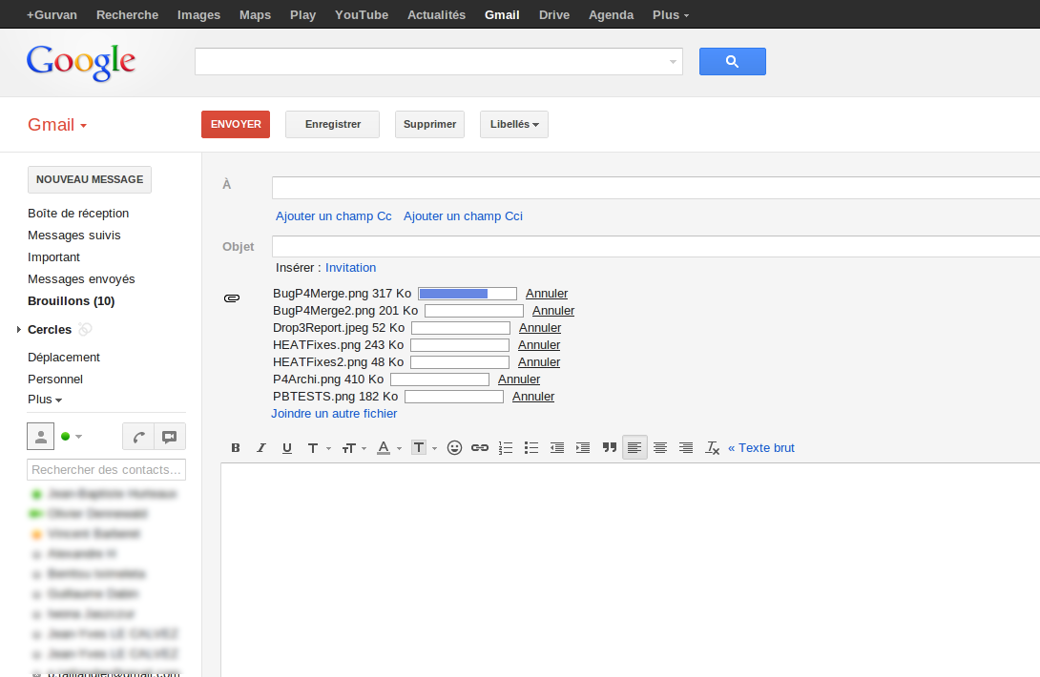Viewport: 1040px width, 677px height.
Task: Expand the Plus menu in the top bar
Action: click(671, 14)
